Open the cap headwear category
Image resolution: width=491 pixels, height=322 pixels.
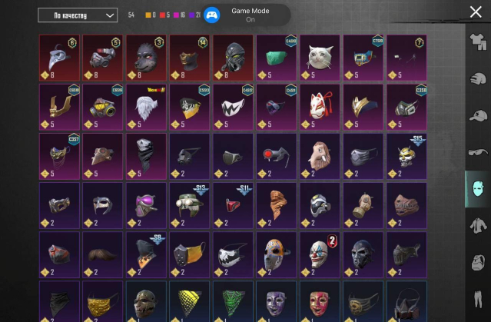(478, 115)
